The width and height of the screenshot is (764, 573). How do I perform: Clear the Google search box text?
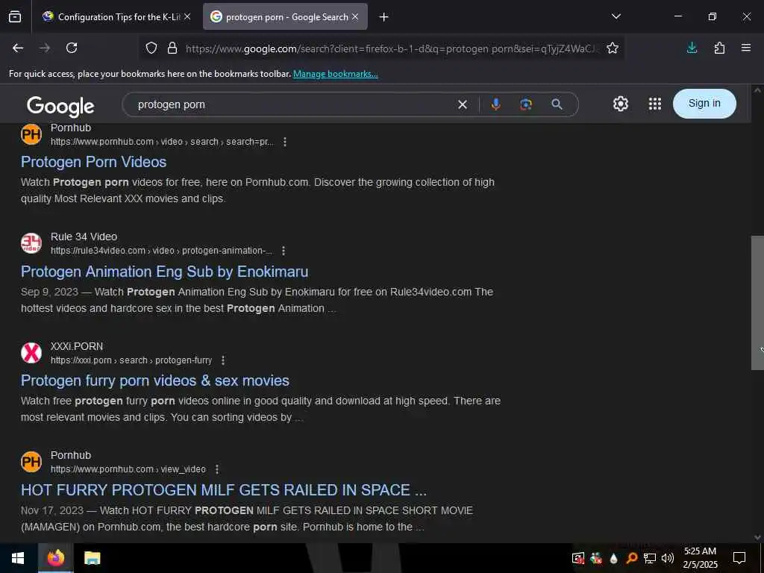point(463,104)
